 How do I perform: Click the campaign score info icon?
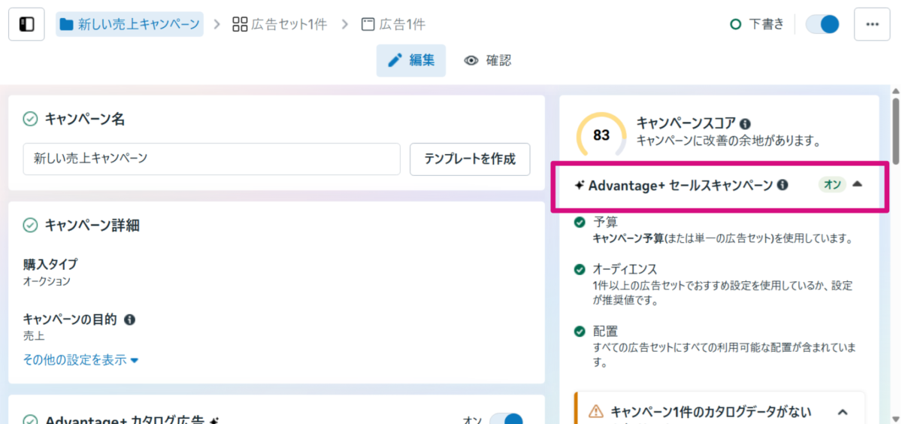tap(745, 123)
